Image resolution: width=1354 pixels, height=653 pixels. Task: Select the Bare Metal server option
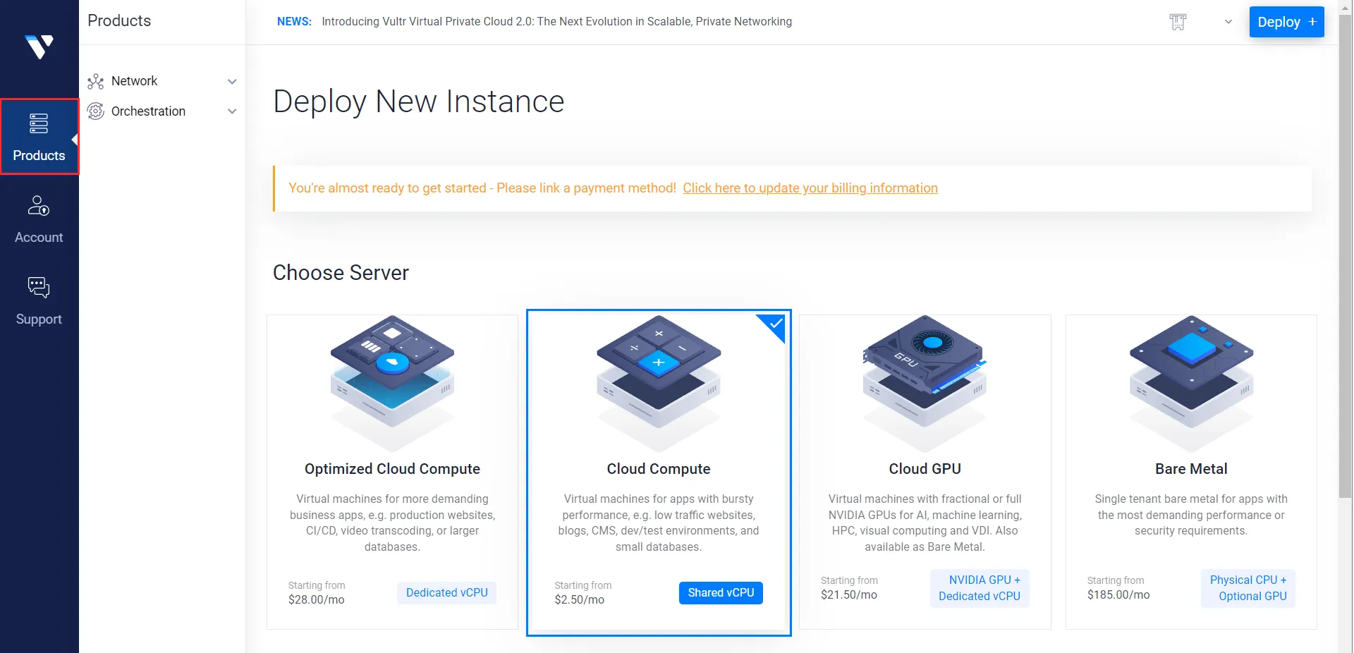pos(1191,472)
